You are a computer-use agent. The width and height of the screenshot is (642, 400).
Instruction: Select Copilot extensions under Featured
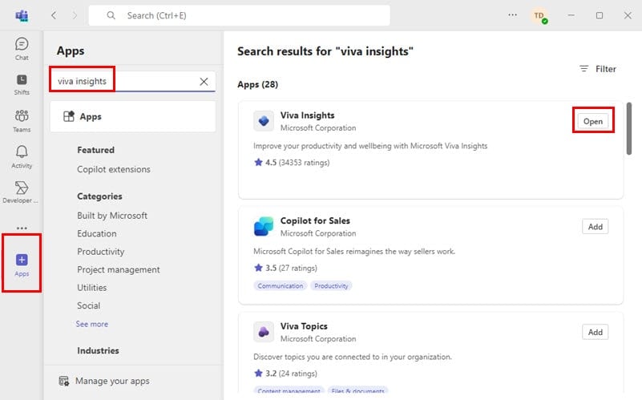pos(114,169)
